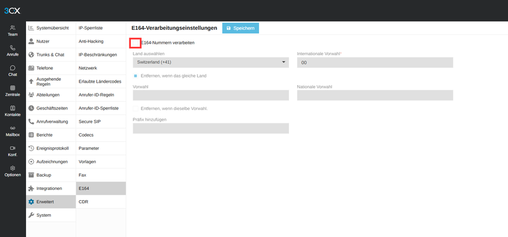Open the Kontakte icon
This screenshot has height=237, width=508.
(x=13, y=108)
